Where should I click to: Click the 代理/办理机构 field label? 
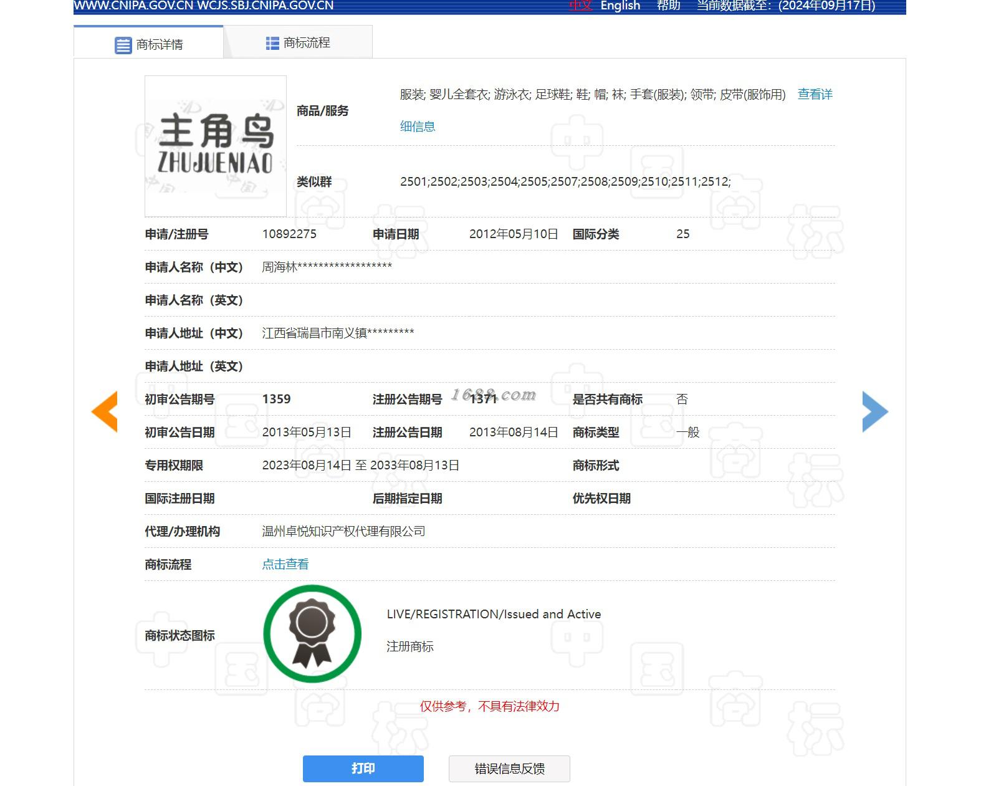coord(183,531)
